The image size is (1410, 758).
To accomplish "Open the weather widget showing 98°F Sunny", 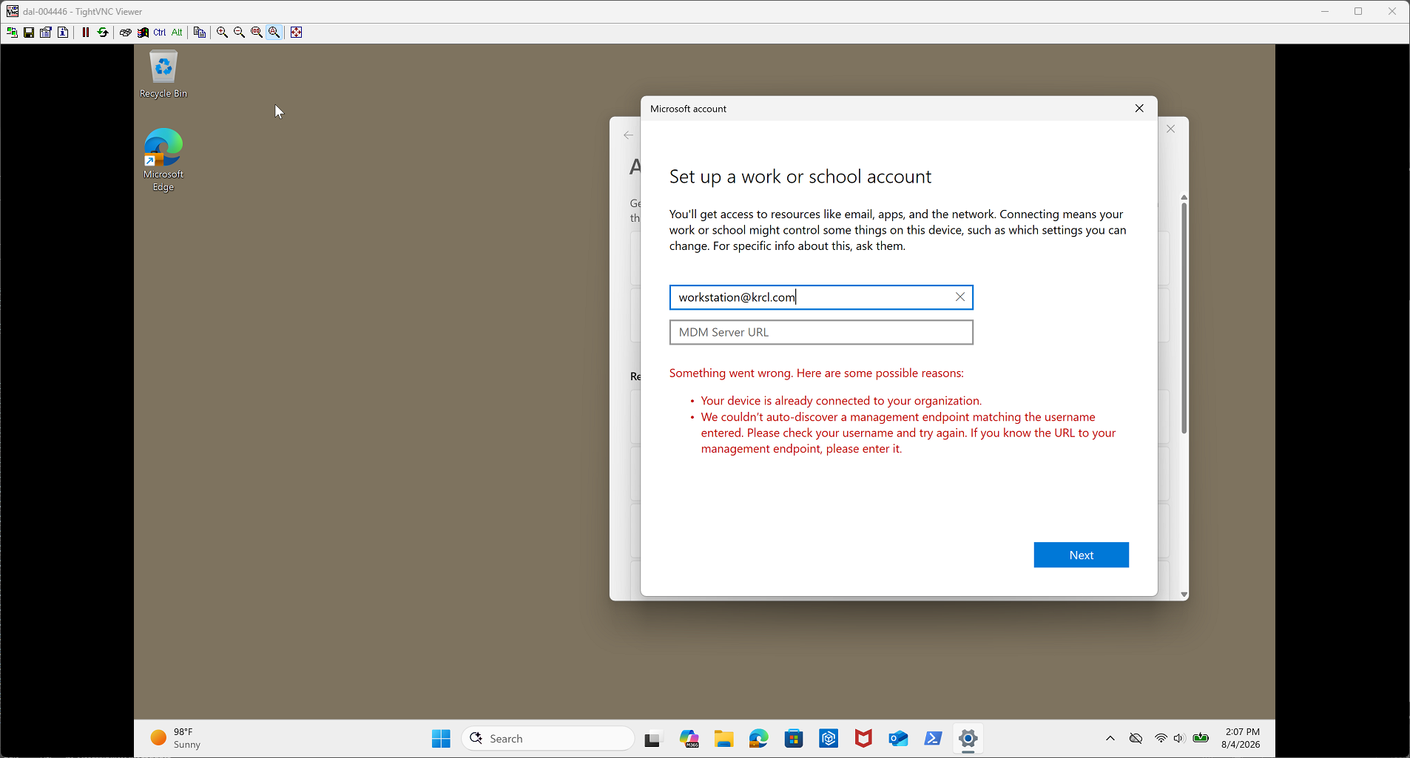I will pos(176,738).
